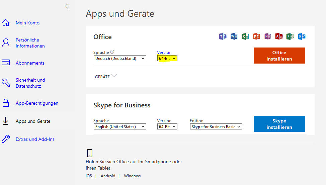Screen dimensions: 326x185
Task: Expand the GERÄTE section
Action: [x=106, y=76]
